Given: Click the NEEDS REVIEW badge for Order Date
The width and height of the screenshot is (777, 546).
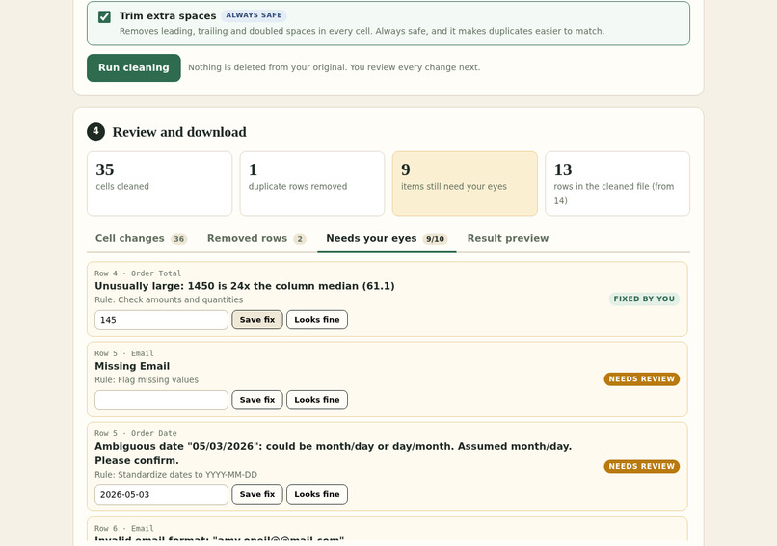Looking at the screenshot, I should coord(642,466).
